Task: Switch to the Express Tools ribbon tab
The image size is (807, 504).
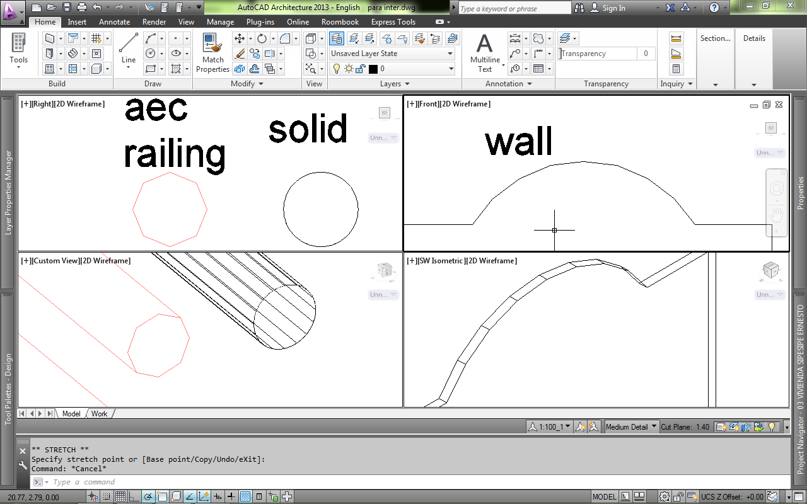Action: point(393,21)
